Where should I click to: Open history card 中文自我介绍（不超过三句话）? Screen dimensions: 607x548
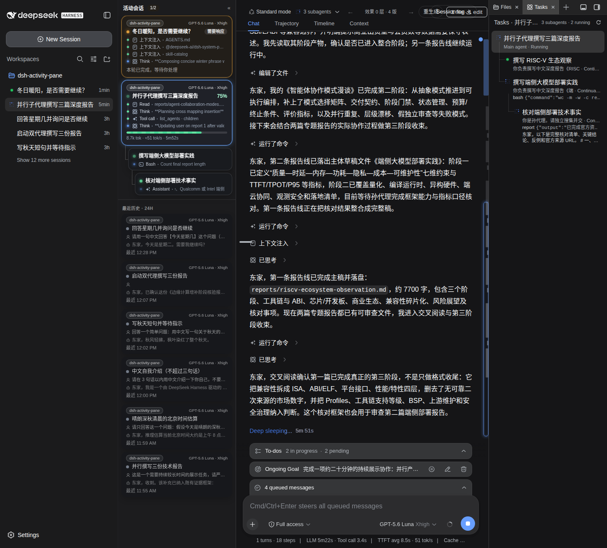177,379
